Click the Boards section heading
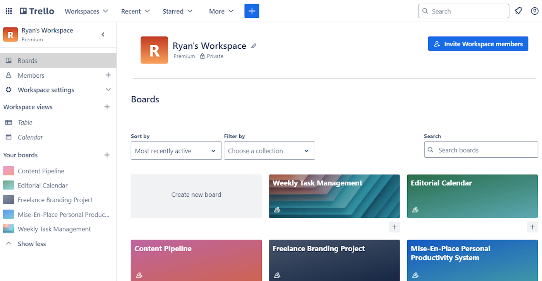This screenshot has width=542, height=281. [145, 99]
